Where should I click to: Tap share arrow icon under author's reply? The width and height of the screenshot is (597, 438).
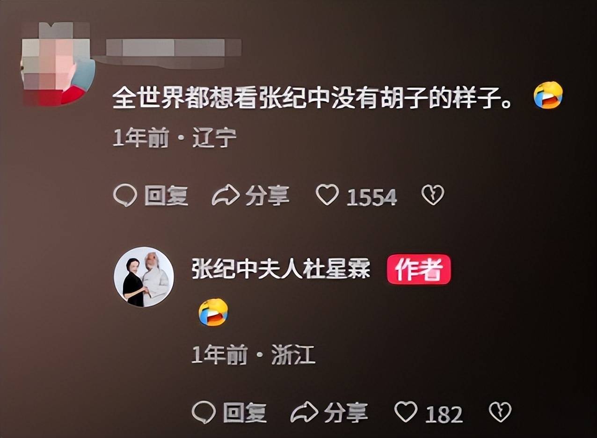tap(304, 413)
